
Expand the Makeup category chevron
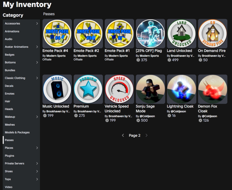[x=37, y=117]
